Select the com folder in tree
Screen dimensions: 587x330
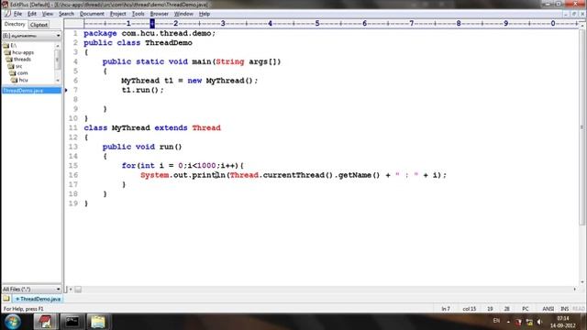22,73
